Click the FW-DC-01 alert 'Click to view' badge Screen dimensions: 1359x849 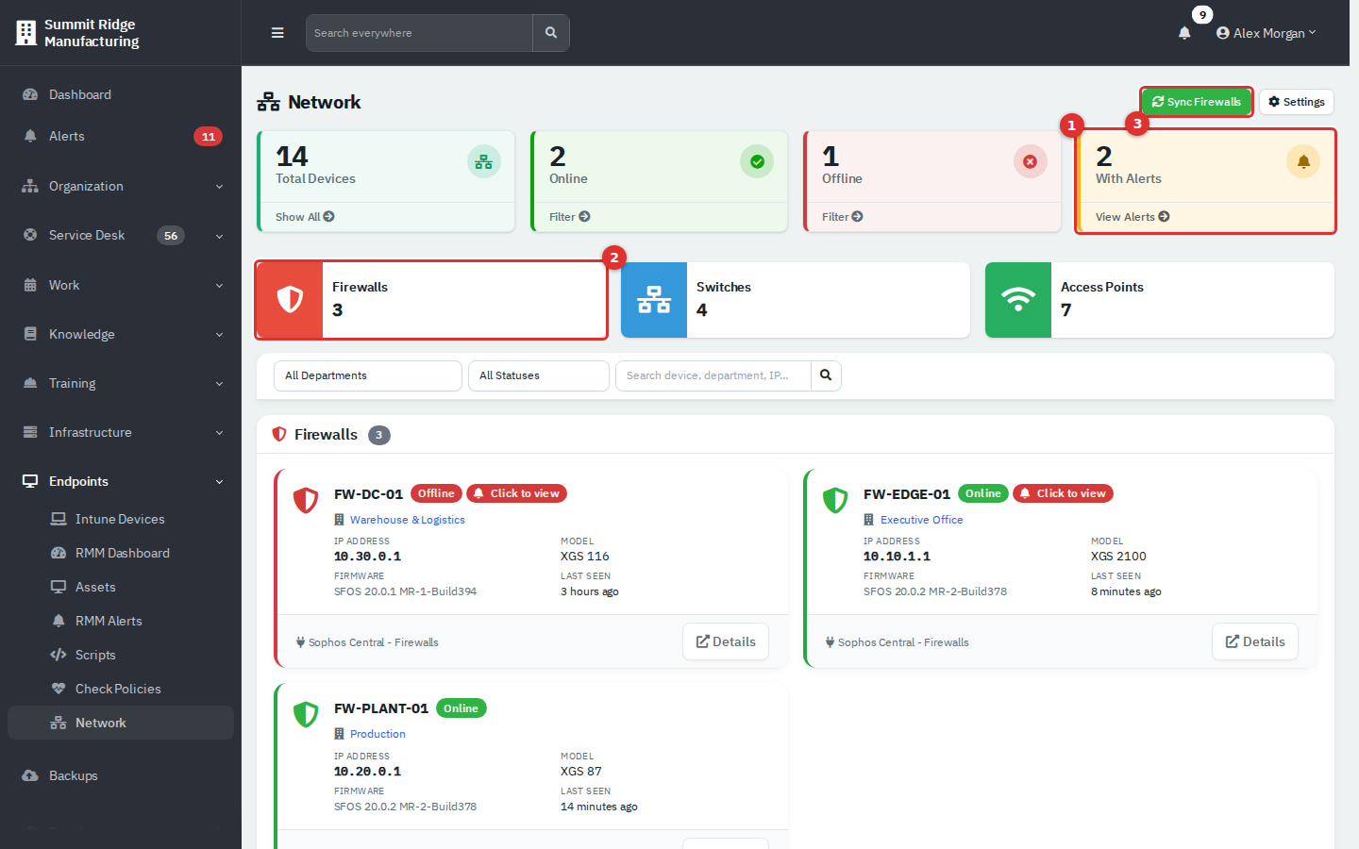pos(516,493)
